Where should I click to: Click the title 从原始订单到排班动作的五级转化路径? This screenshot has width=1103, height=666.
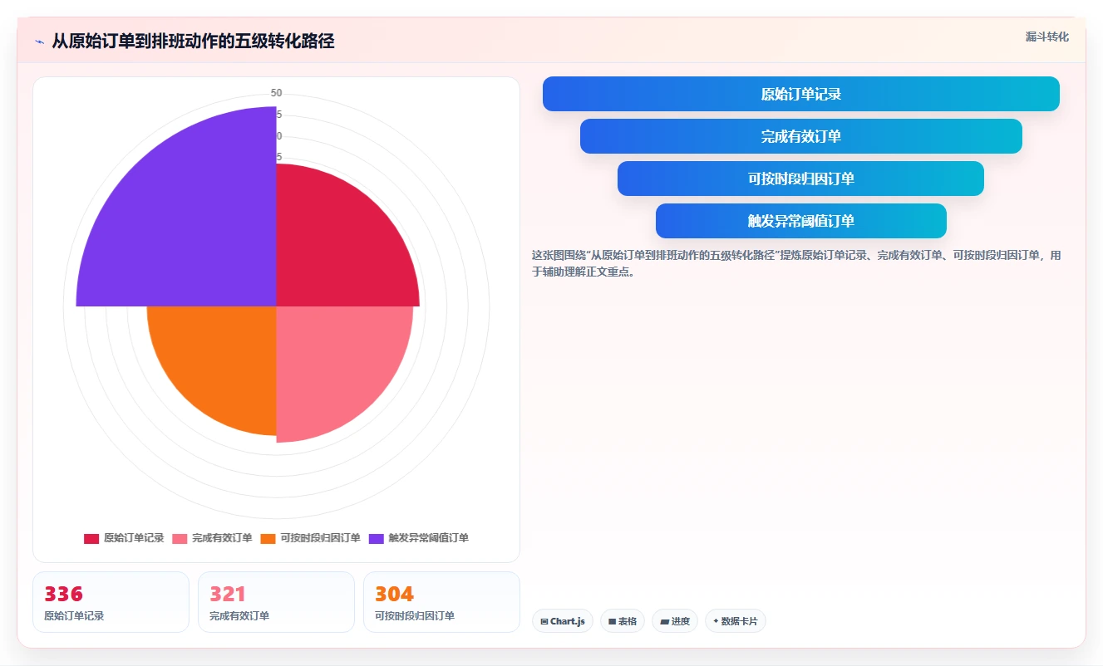point(193,42)
